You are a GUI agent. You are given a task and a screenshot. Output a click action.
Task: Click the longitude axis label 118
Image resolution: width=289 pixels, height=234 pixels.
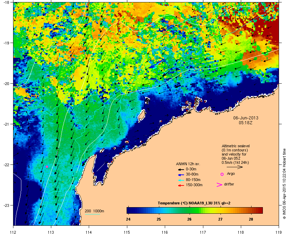pyautogui.click(x=241, y=232)
